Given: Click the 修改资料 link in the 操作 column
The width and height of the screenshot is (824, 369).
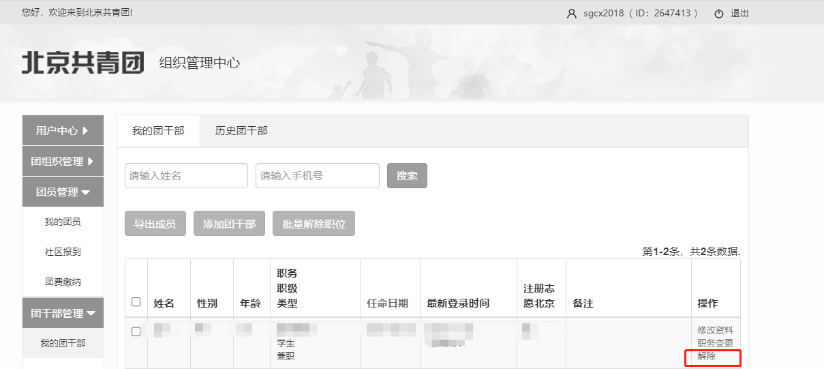Looking at the screenshot, I should (x=715, y=330).
